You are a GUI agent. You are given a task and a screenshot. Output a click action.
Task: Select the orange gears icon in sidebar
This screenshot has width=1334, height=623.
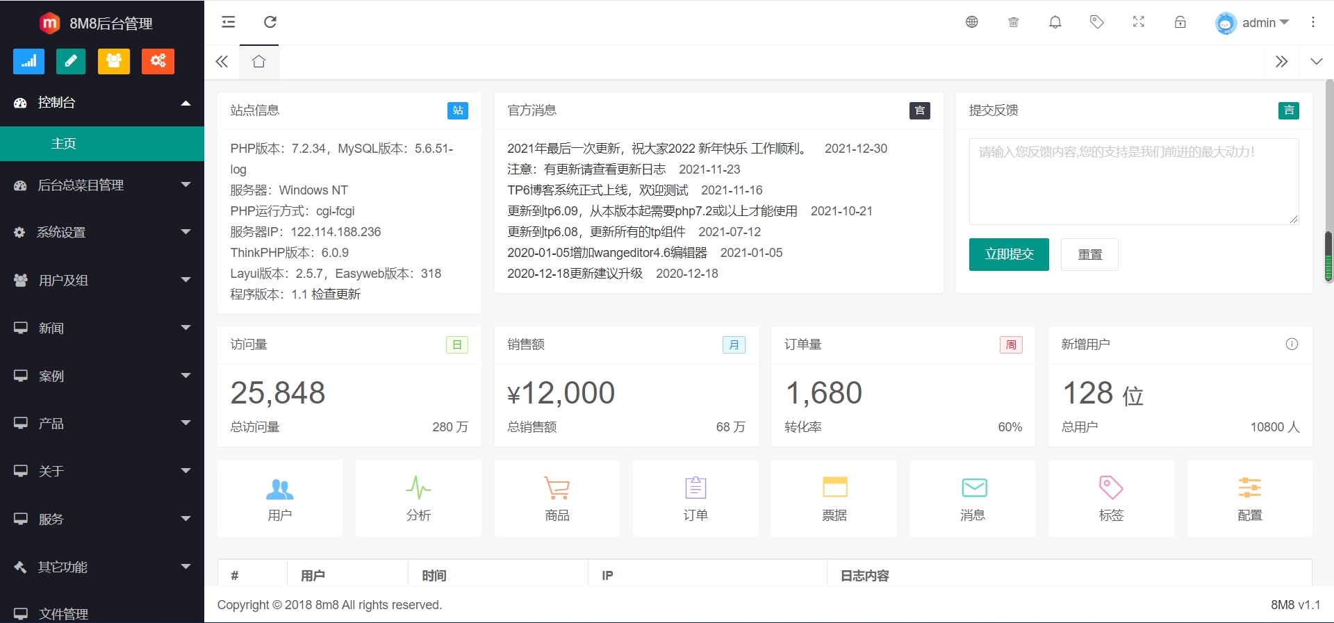click(158, 61)
